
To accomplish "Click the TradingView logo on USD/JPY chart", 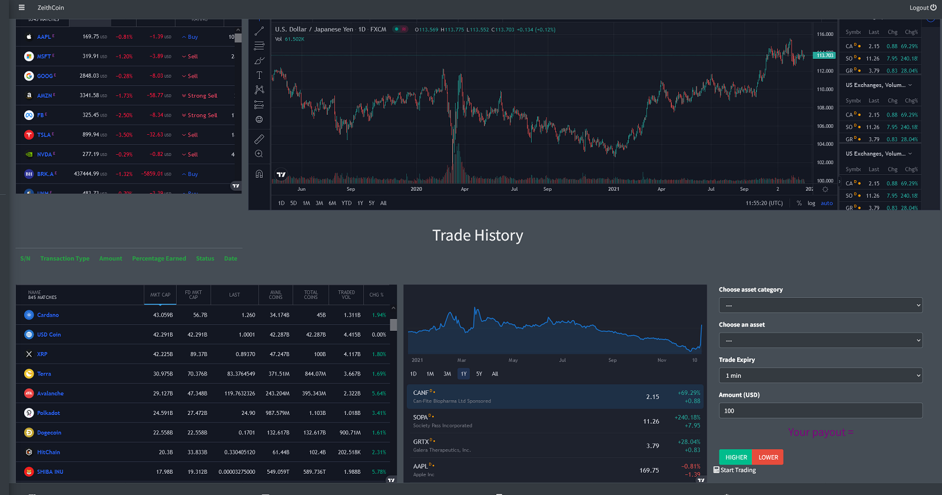I will tap(281, 174).
